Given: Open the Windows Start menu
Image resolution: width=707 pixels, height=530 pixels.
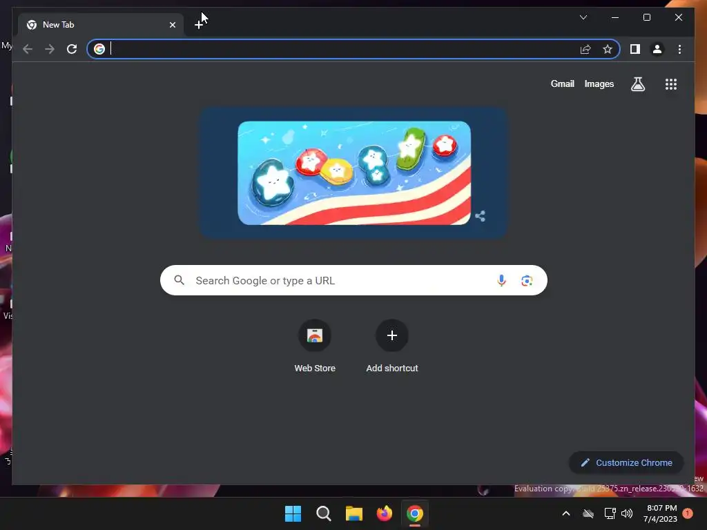Looking at the screenshot, I should [x=293, y=513].
